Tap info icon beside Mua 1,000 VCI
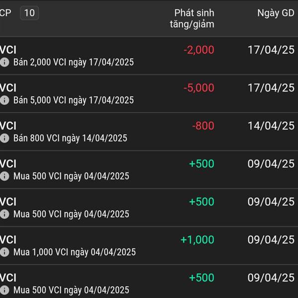Viewport: 298px width, 298px height. pyautogui.click(x=4, y=252)
